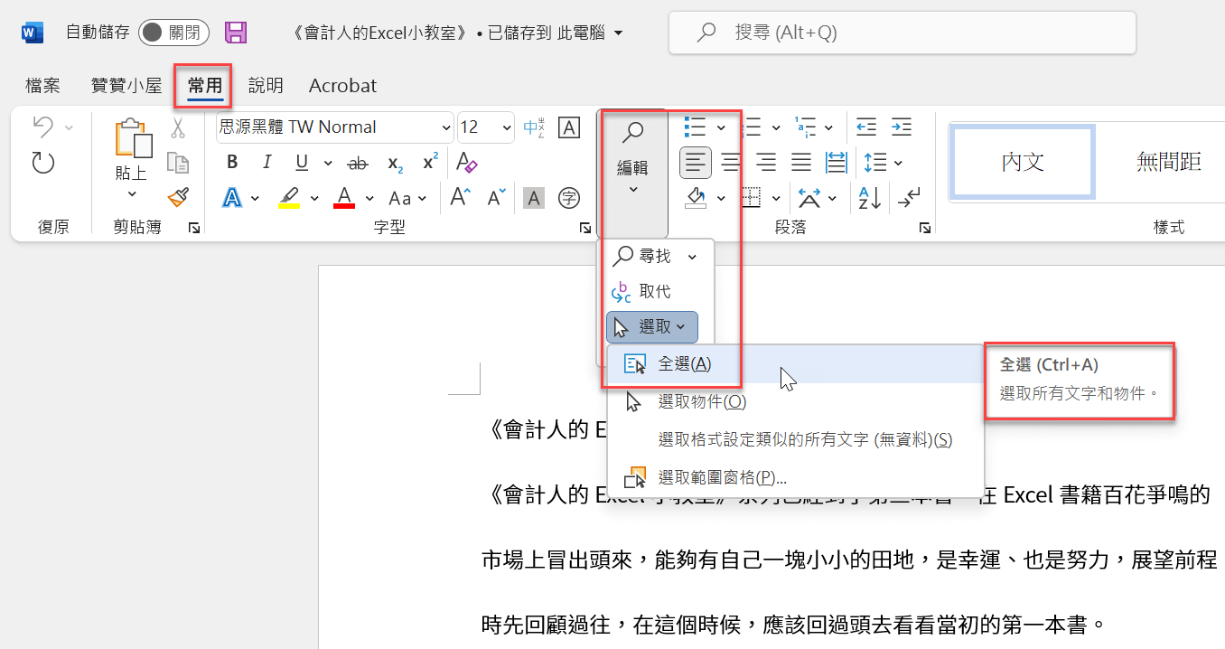
Task: Open the font name dropdown 思源黑體 TW Normal
Action: point(445,127)
